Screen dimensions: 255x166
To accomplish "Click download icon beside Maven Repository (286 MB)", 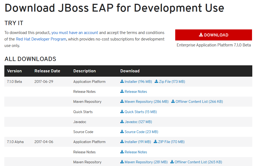I will [x=122, y=101].
